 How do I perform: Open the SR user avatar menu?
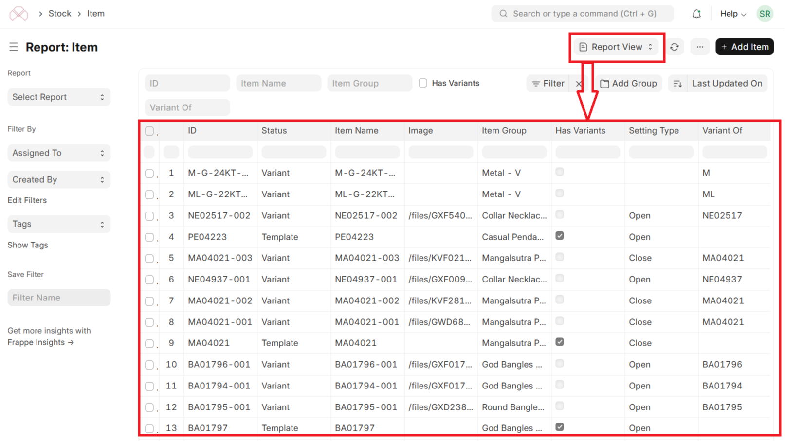click(x=765, y=14)
